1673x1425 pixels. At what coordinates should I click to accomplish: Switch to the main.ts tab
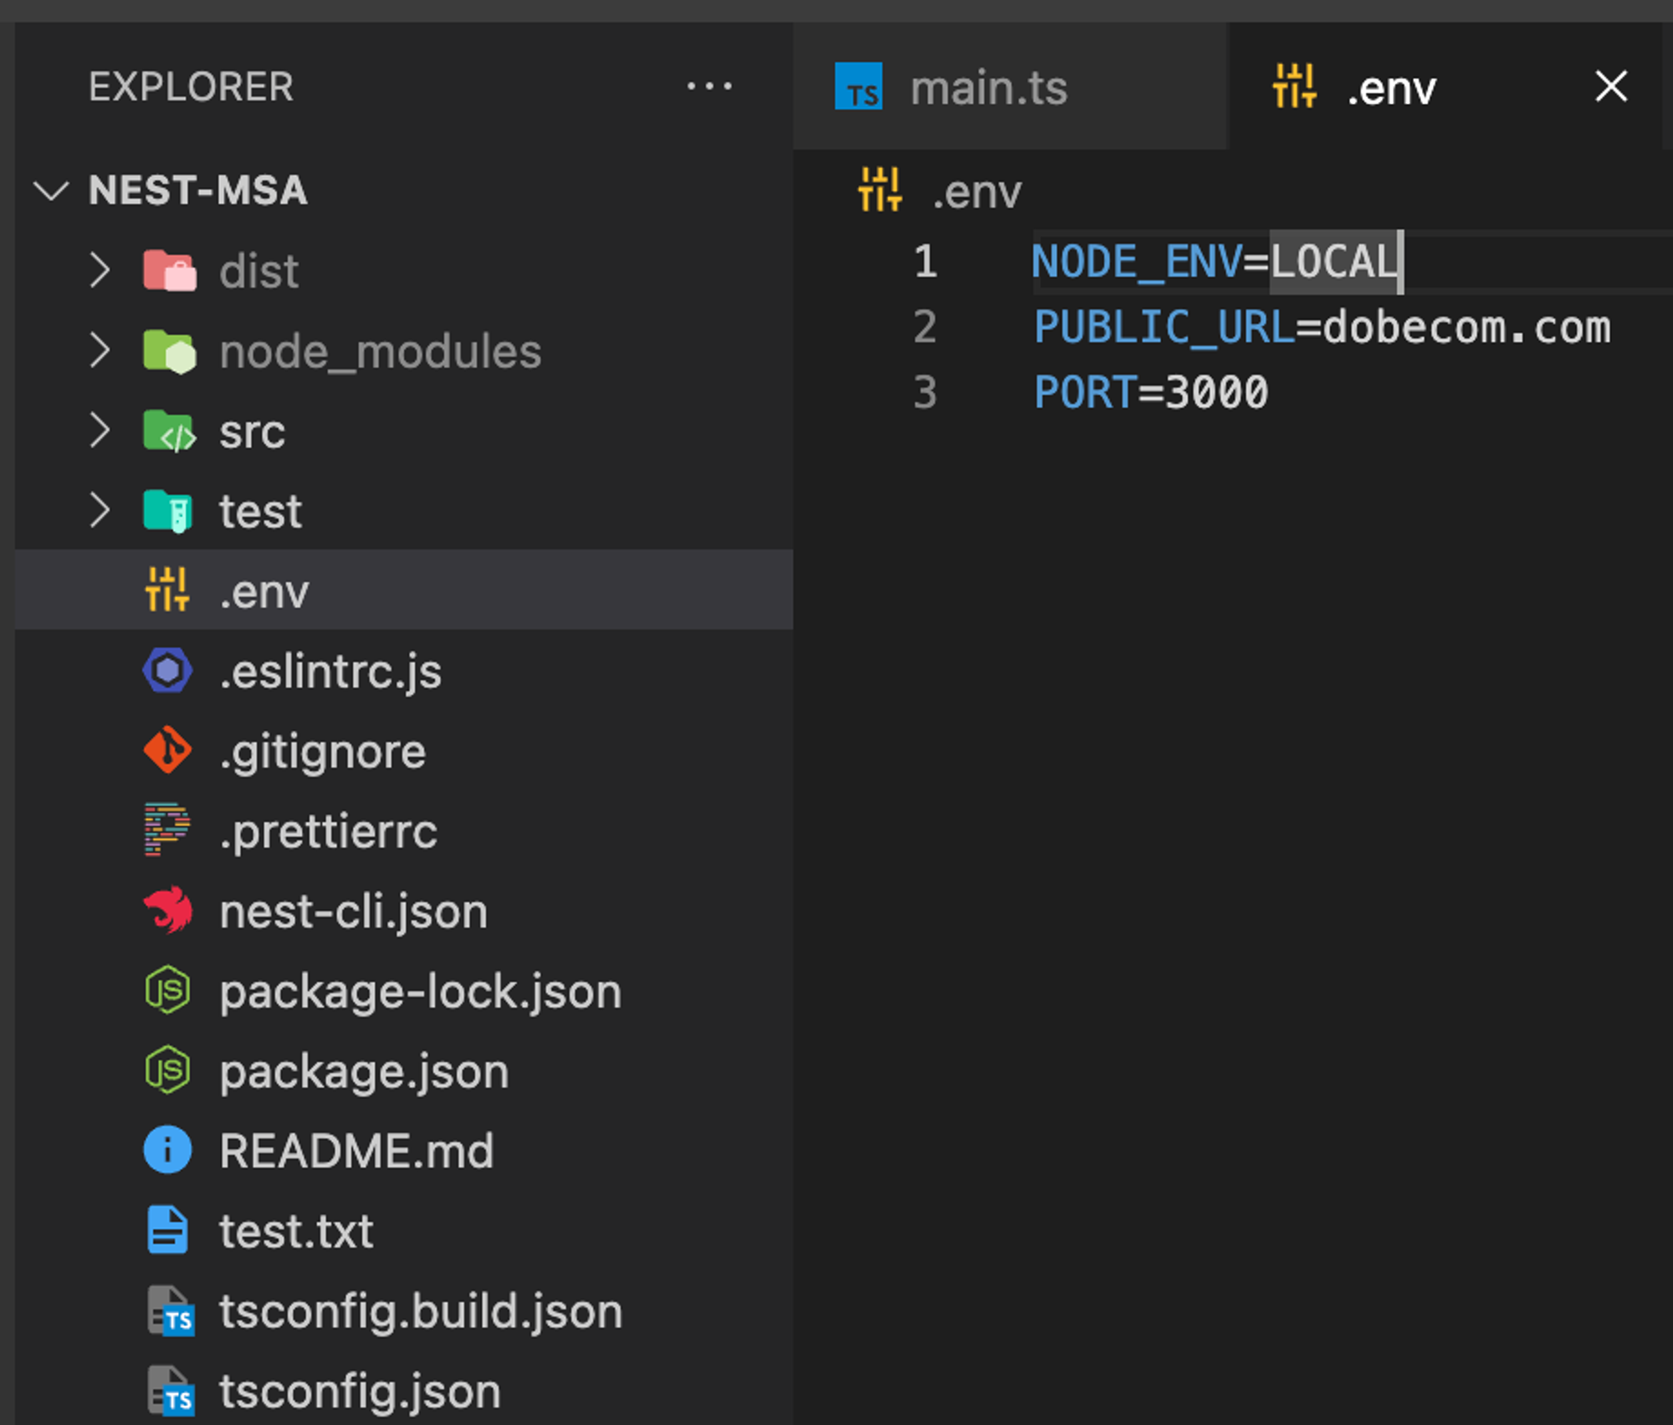pos(987,88)
